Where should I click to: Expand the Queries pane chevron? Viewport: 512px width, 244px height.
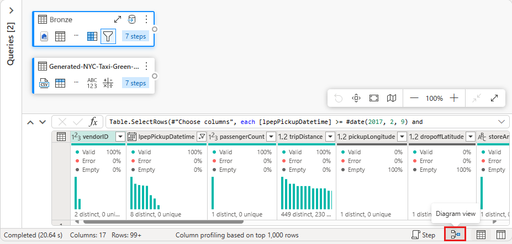[12, 10]
